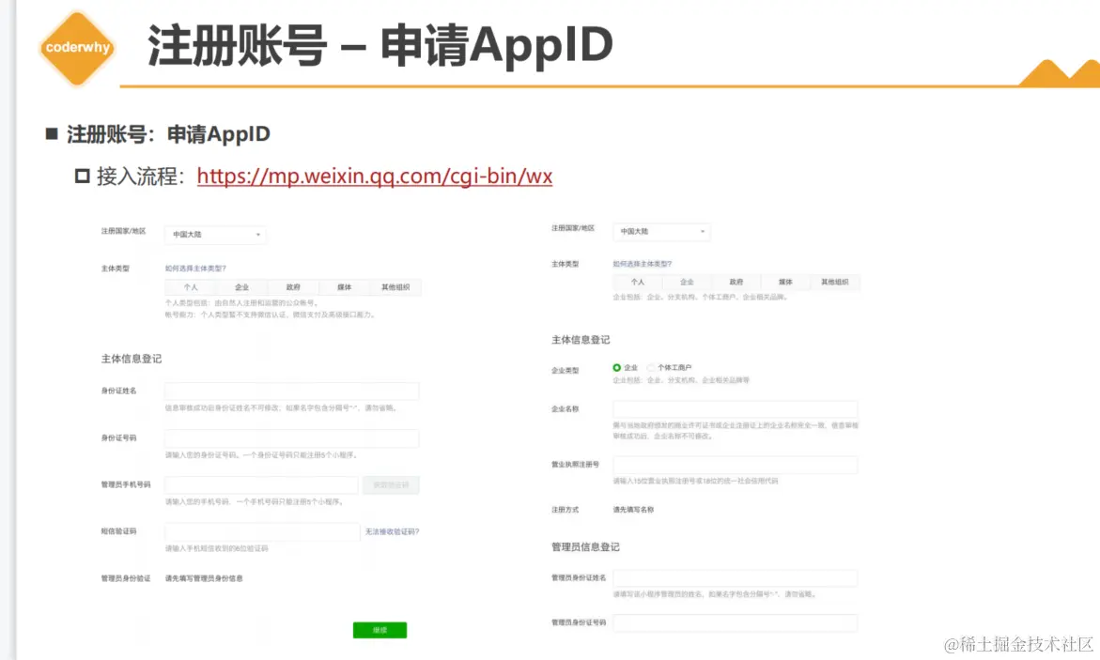The width and height of the screenshot is (1100, 660).
Task: Select 政府 tab in right form
Action: click(x=736, y=282)
